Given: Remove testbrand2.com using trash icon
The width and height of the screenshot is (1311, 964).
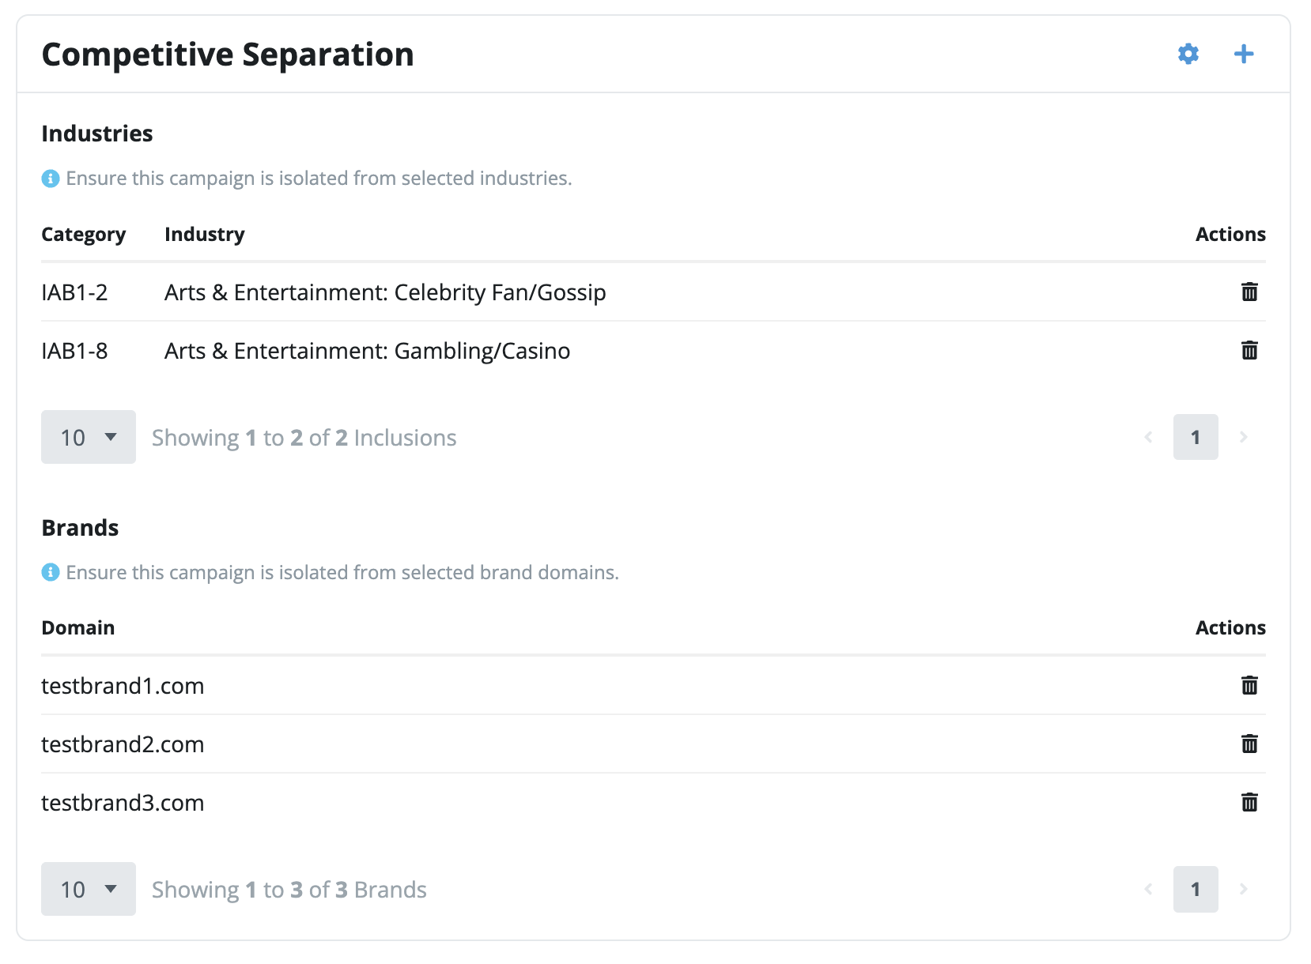Looking at the screenshot, I should tap(1249, 744).
